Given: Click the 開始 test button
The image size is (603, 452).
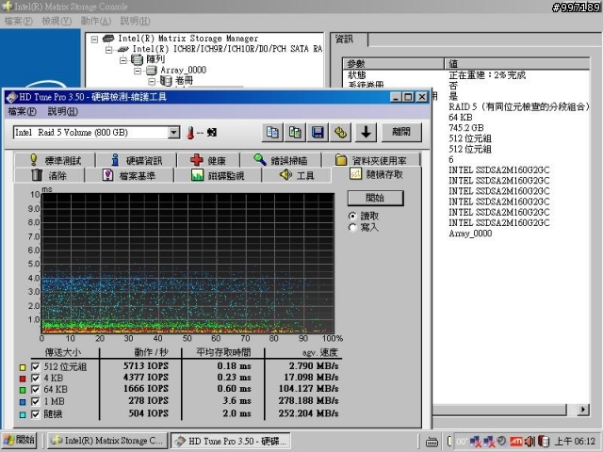Looking at the screenshot, I should click(x=375, y=198).
